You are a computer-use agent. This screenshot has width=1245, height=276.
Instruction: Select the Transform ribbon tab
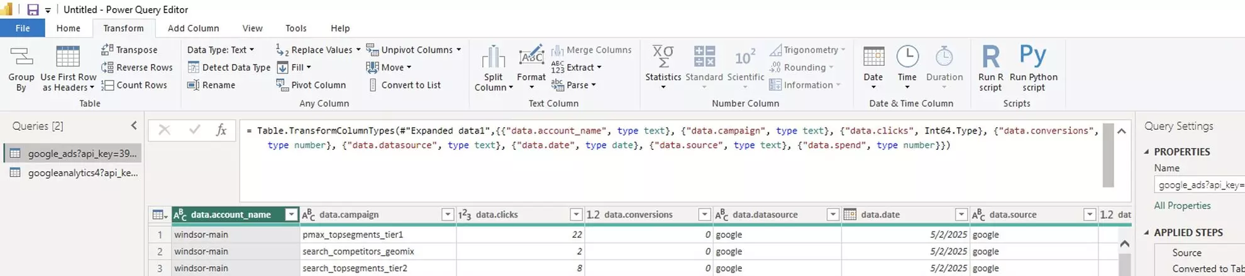tap(123, 28)
